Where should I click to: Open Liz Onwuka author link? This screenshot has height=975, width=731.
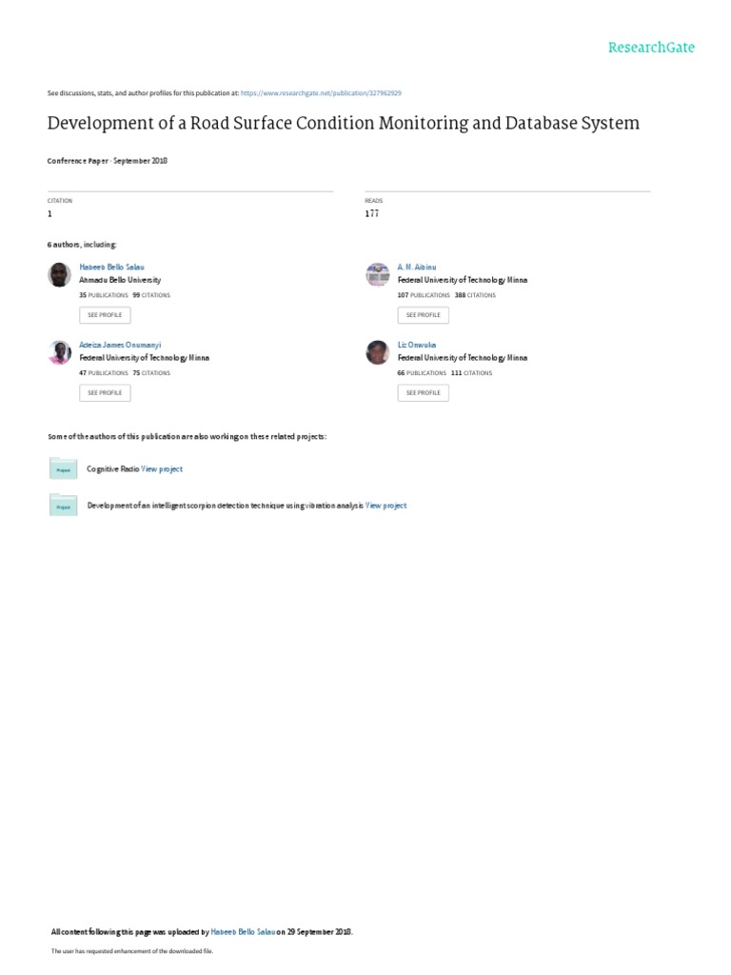coord(417,345)
